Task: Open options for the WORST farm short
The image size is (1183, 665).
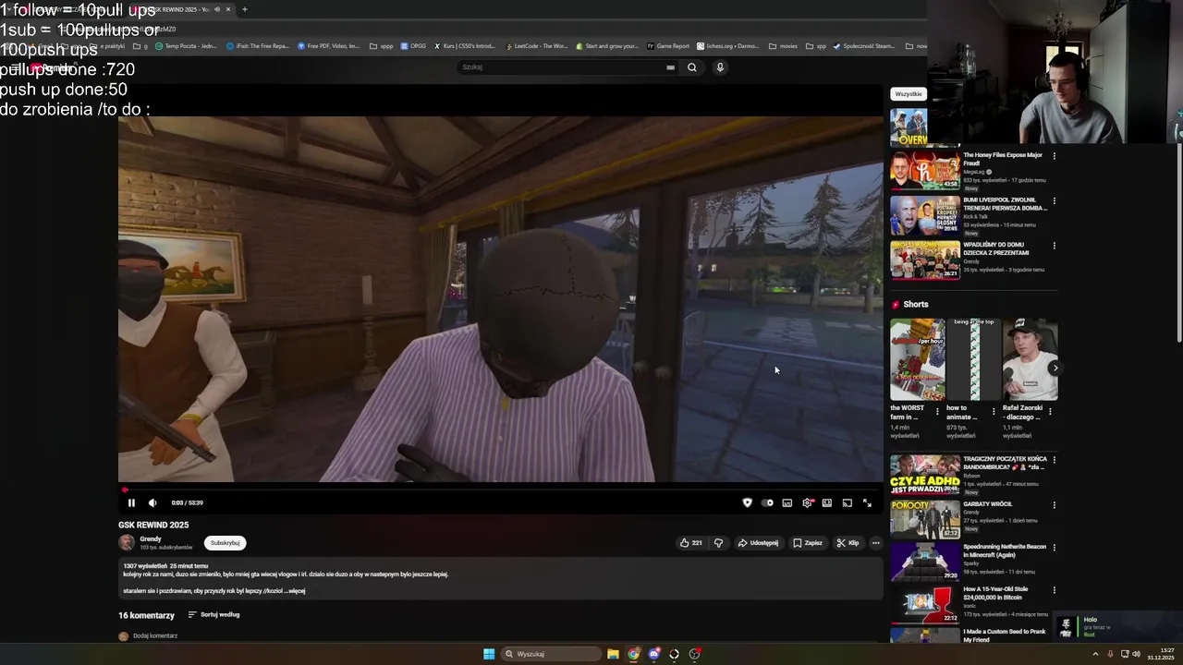Action: 937,411
